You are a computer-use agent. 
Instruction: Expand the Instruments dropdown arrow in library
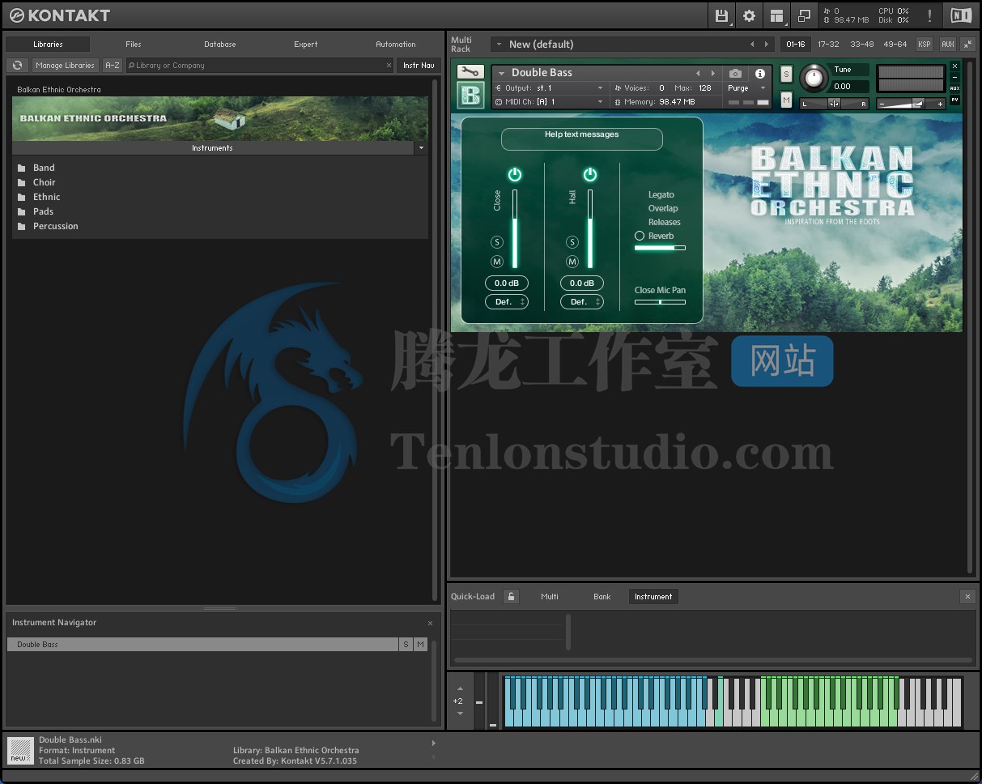coord(421,148)
